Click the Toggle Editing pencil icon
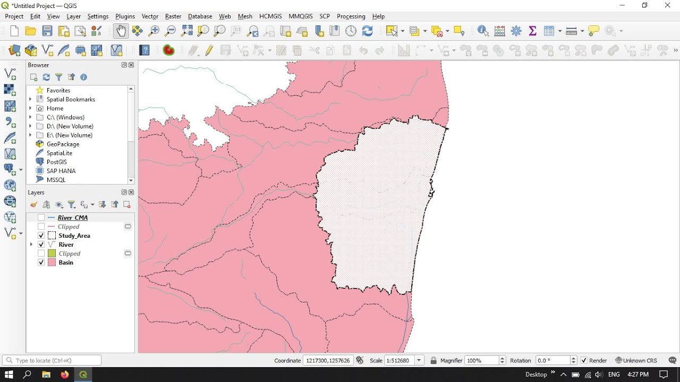 click(x=209, y=50)
